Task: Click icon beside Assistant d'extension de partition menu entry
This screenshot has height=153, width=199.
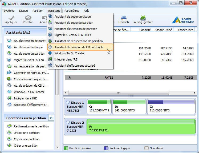Action: 50,29
